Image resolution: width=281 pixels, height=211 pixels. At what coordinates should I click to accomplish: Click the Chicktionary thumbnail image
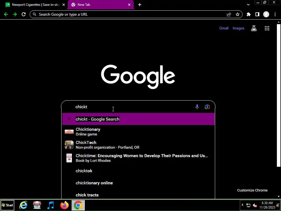coord(69,132)
